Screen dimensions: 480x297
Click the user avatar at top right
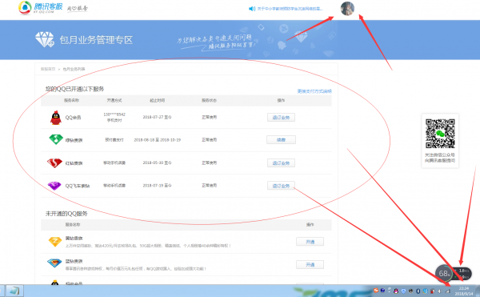point(347,8)
